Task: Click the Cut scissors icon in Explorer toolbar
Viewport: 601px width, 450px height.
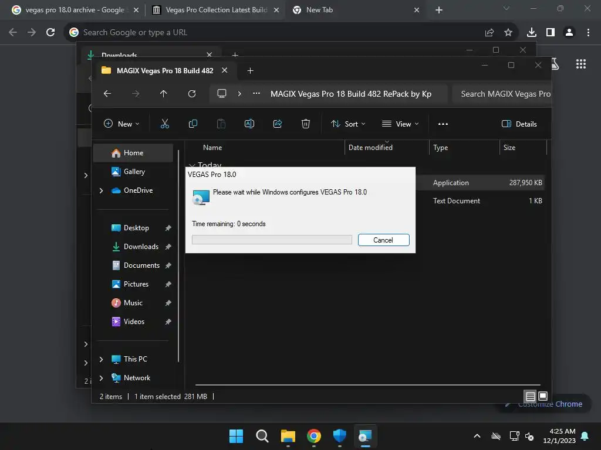Action: [165, 124]
